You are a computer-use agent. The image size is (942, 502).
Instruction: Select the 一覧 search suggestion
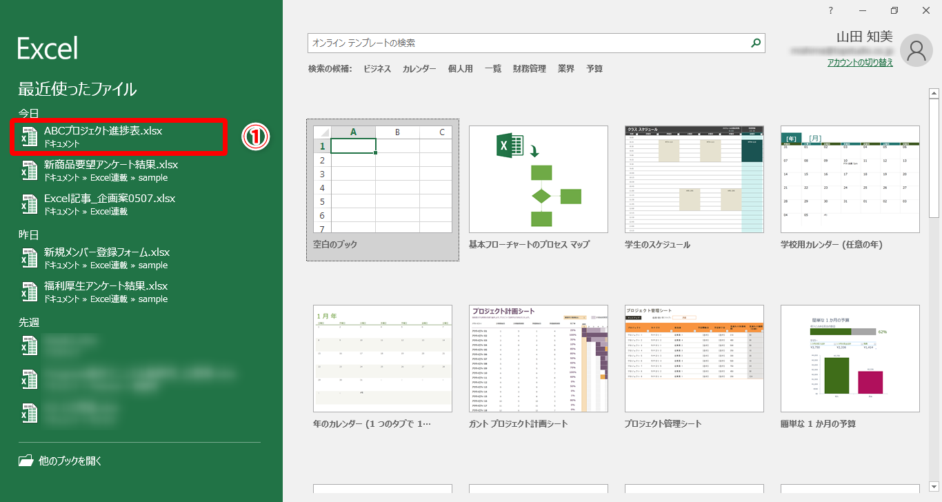click(x=493, y=69)
